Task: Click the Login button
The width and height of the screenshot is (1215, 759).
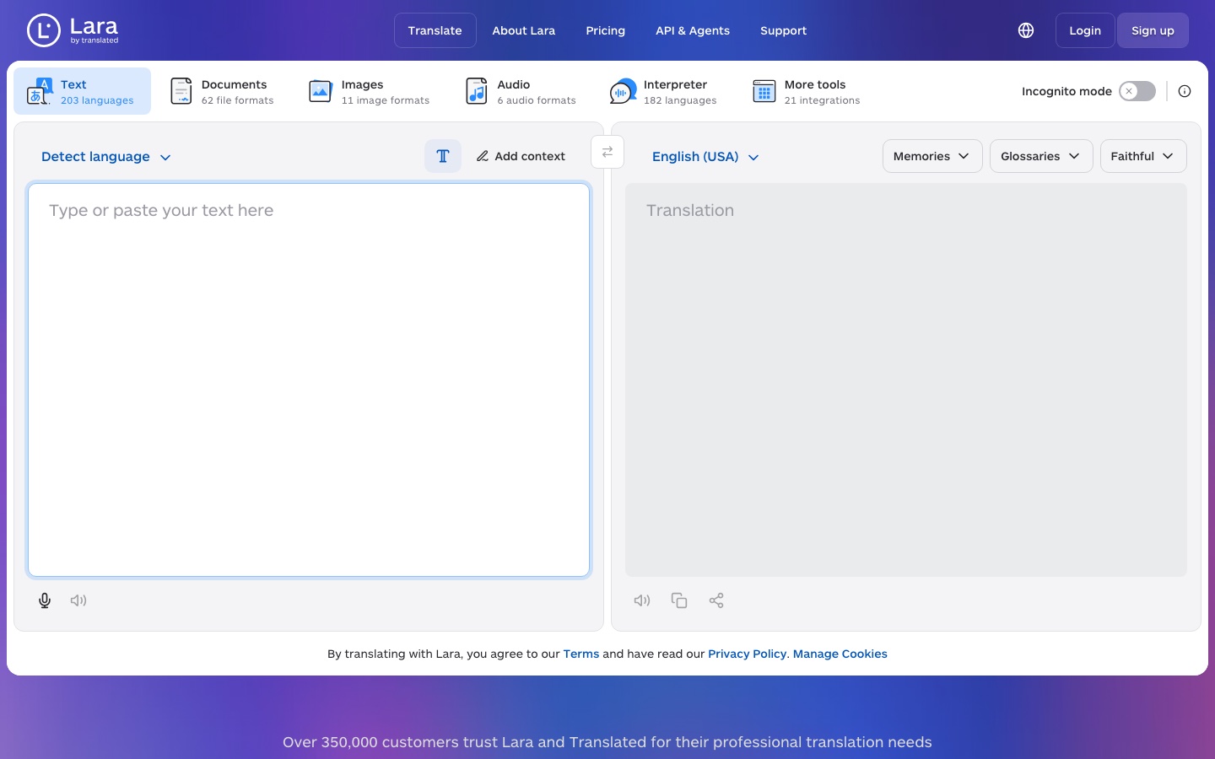Action: [1085, 30]
